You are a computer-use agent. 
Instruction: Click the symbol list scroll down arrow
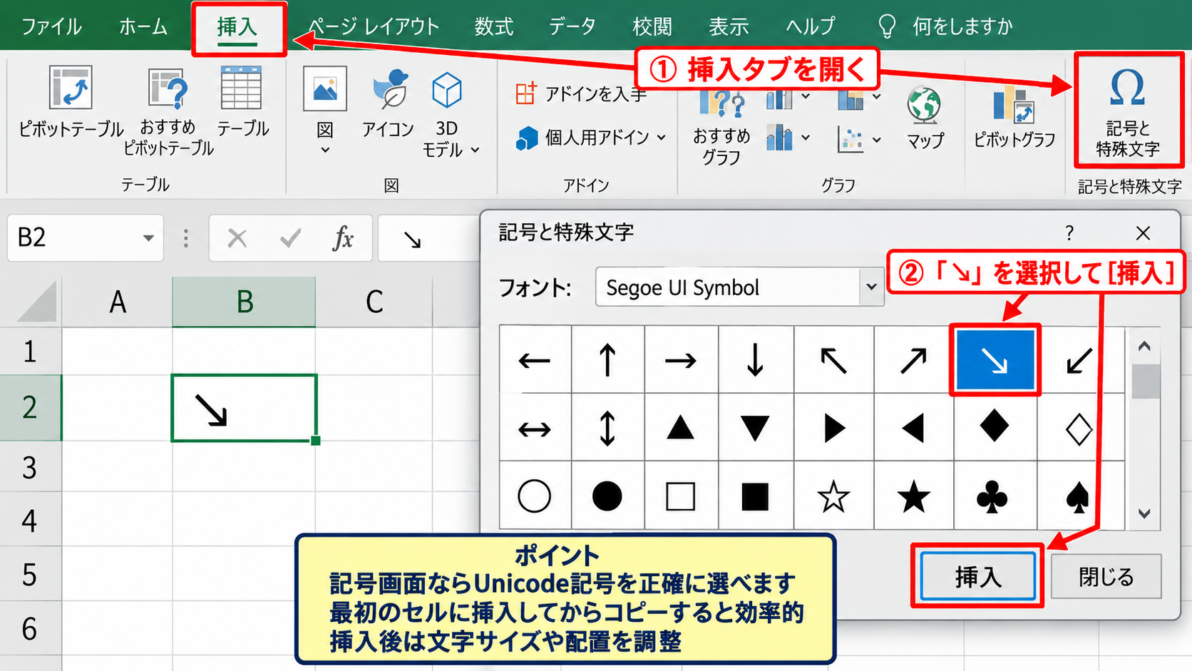point(1145,513)
